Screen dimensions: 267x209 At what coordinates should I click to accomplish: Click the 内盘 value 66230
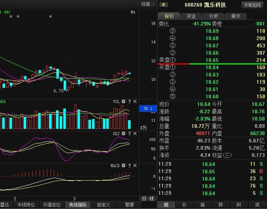[x=258, y=133]
